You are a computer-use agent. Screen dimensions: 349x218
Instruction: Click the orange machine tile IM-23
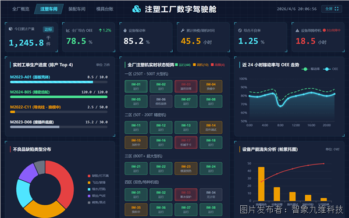click(x=186, y=169)
